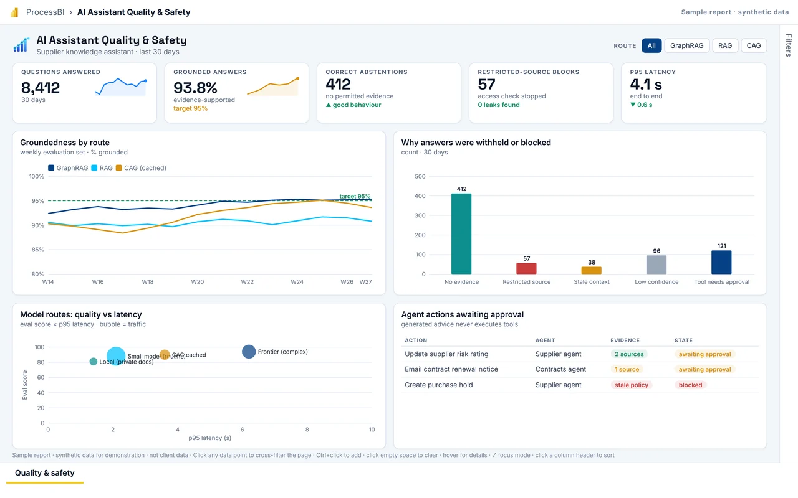Cross-filter by the Restricted source bar
This screenshot has height=498, width=798.
click(x=526, y=268)
